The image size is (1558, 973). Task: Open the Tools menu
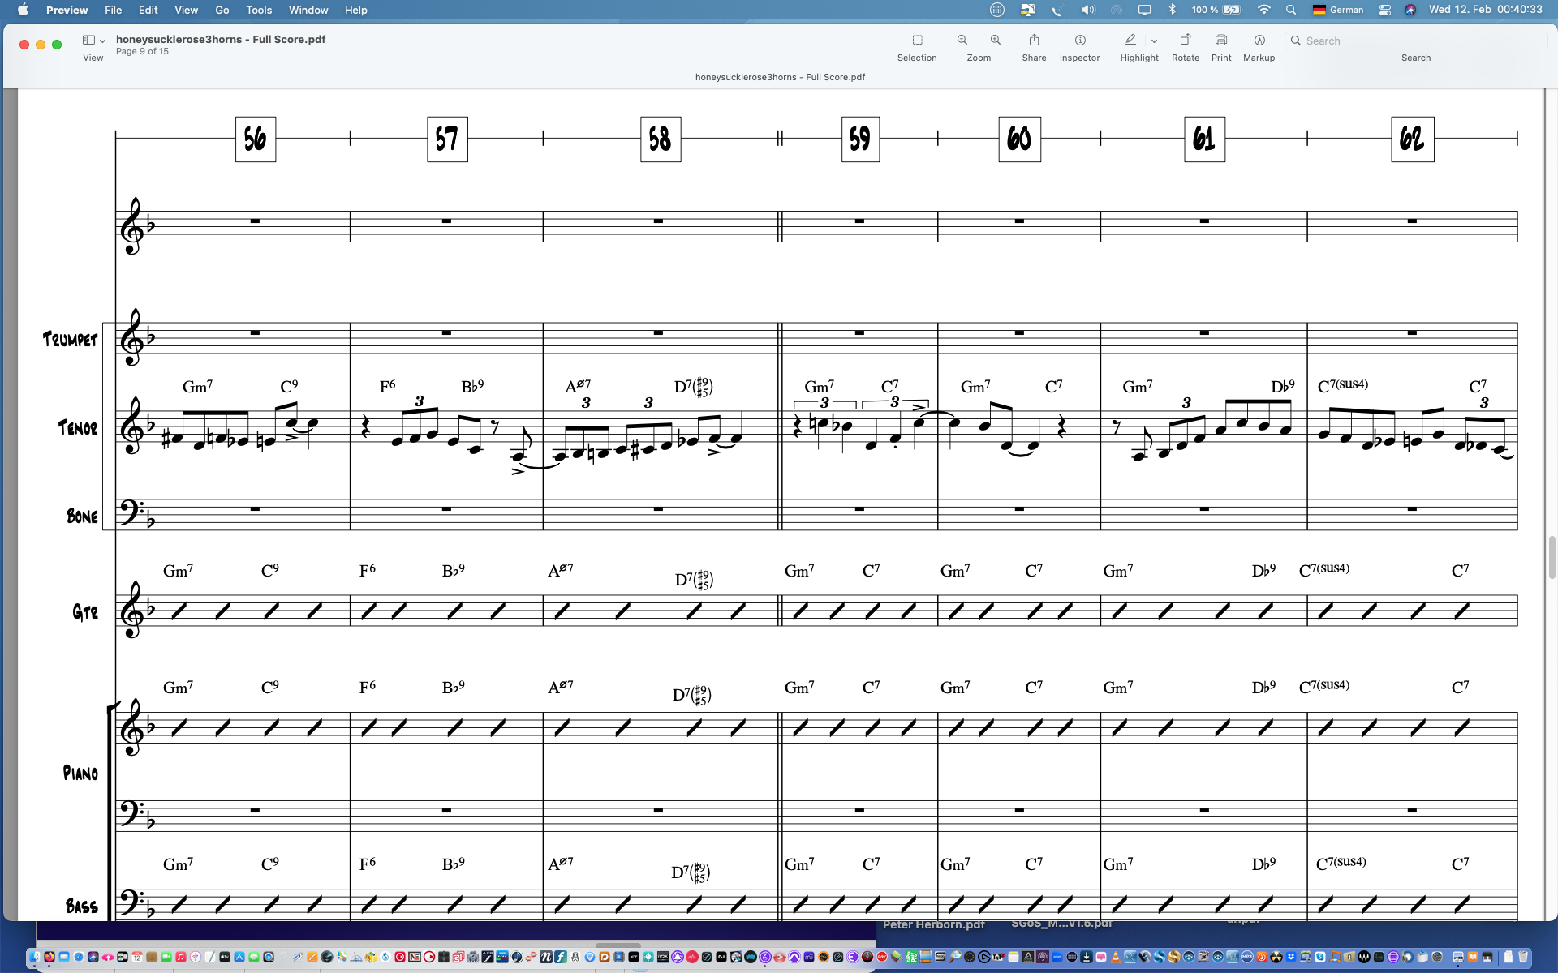[259, 10]
